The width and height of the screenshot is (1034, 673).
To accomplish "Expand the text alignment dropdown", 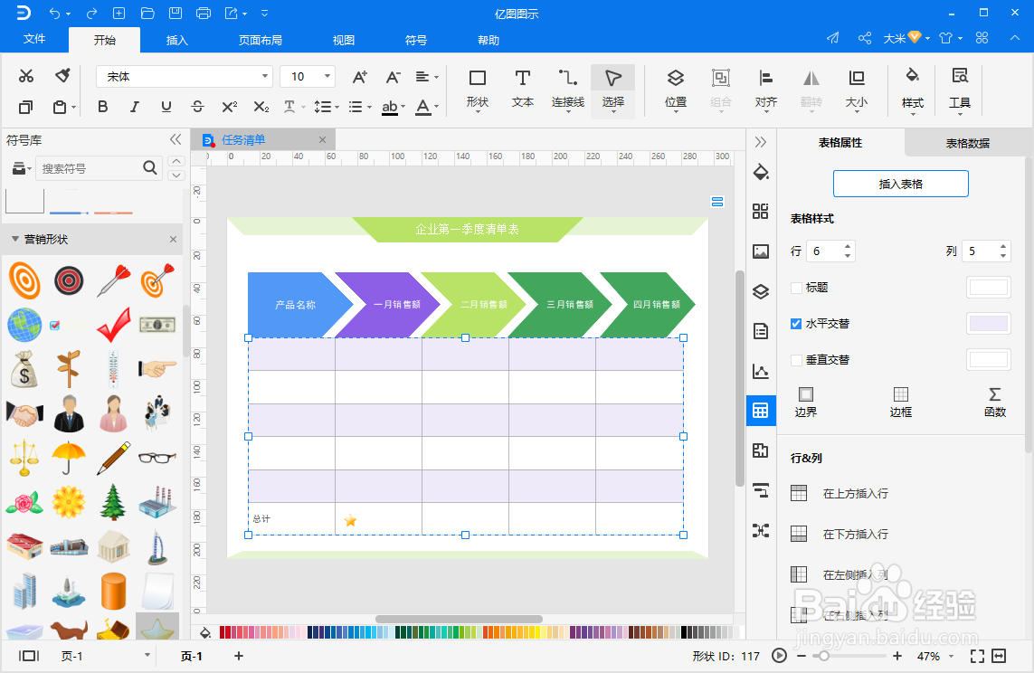I will coord(436,77).
